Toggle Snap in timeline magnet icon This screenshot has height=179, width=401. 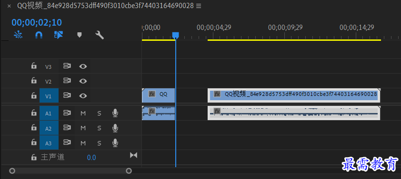point(39,35)
